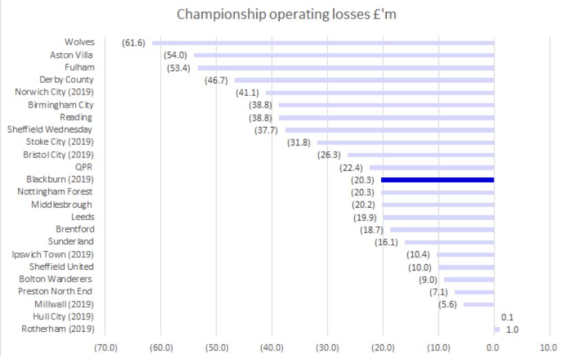Select the Hull City (2019) category label
562x356 pixels.
coord(63,316)
